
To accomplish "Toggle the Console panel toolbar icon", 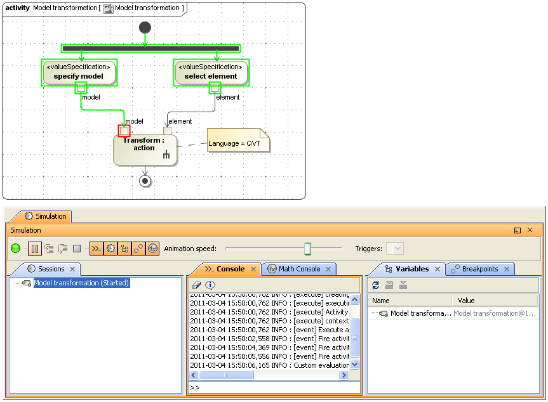I will (97, 249).
